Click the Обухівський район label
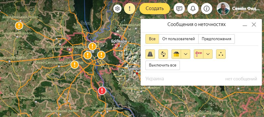The width and height of the screenshot is (264, 117). [x=107, y=108]
